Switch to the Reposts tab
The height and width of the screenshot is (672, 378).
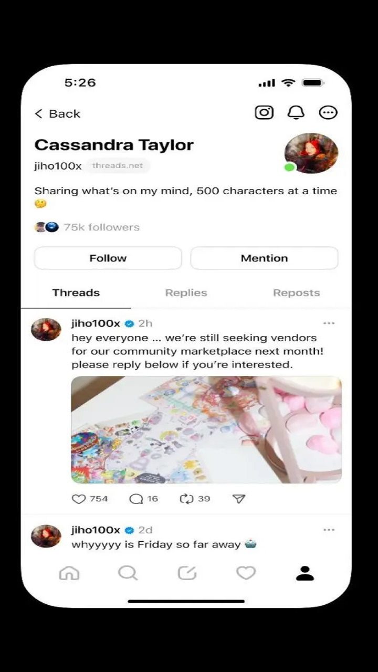(296, 293)
